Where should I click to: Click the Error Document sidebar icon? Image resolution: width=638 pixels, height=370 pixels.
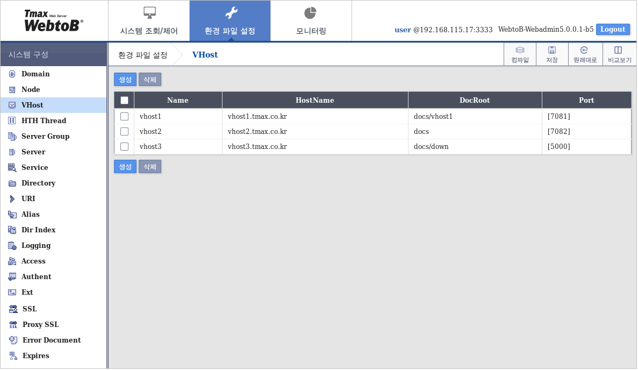(12, 340)
